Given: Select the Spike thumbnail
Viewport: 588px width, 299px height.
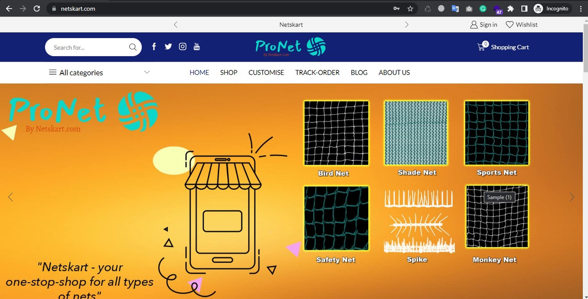Looking at the screenshot, I should pos(418,221).
